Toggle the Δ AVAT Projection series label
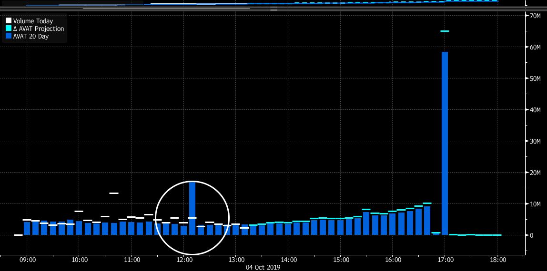This screenshot has height=271, width=547. 38,29
